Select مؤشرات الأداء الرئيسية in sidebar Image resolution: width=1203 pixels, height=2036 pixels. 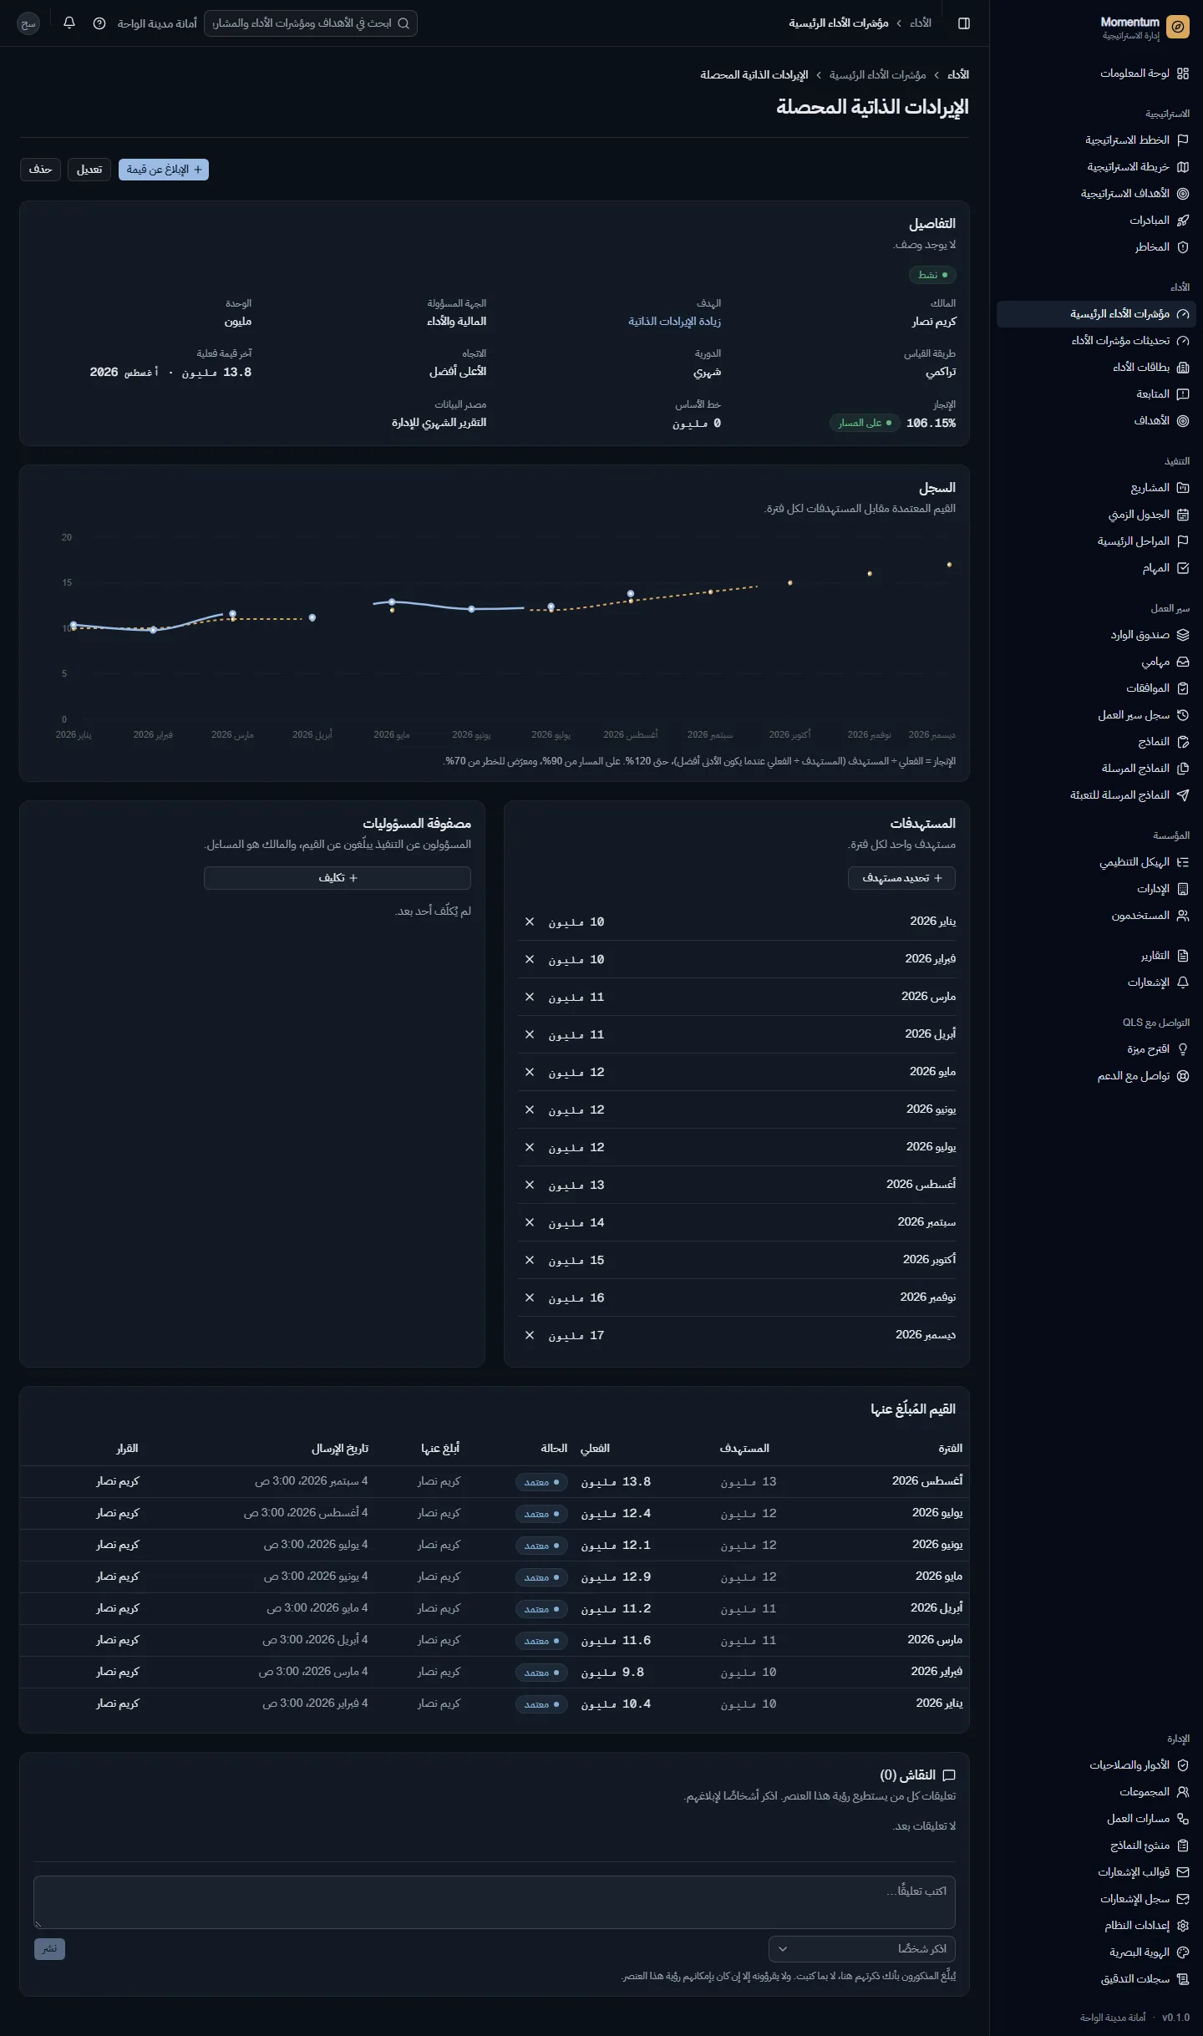pyautogui.click(x=1096, y=314)
